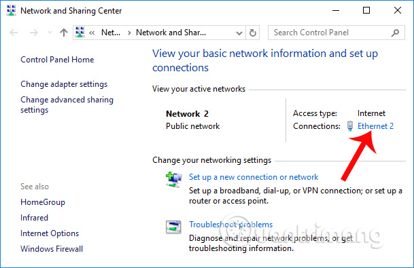The width and height of the screenshot is (414, 268).
Task: Click the Network and Sharing Center title icon
Action: pyautogui.click(x=11, y=11)
